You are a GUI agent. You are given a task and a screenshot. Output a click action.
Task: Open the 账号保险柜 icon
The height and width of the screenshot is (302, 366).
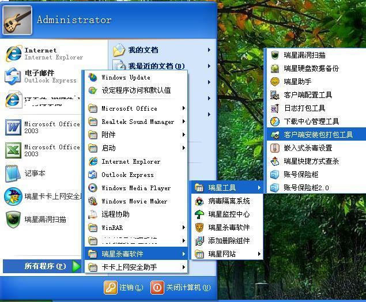(275, 174)
